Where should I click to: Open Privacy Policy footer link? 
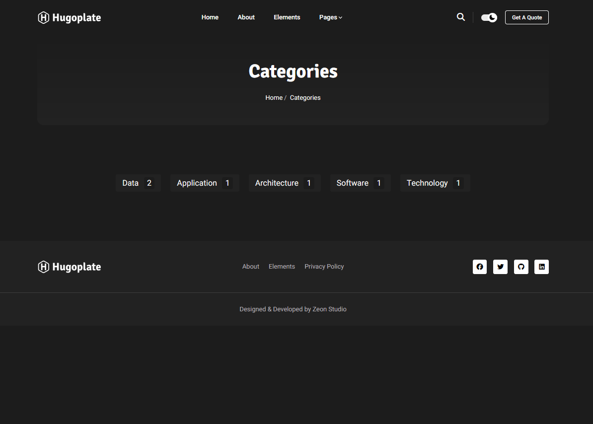pos(324,267)
